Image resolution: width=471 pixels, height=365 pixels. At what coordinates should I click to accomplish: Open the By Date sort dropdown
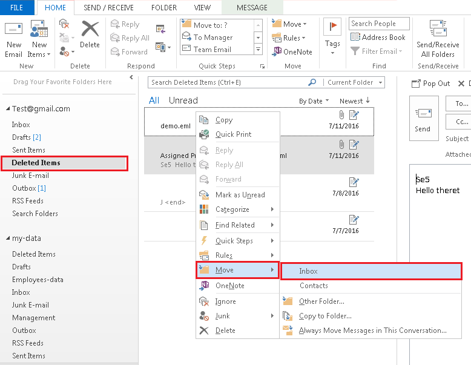314,101
